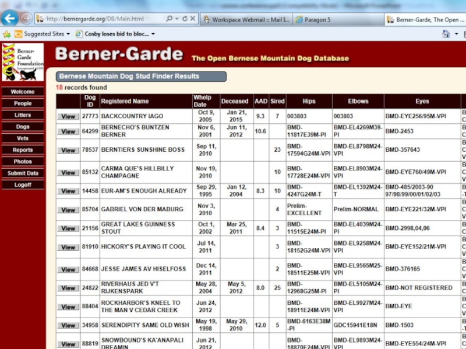This screenshot has height=349, width=466.
Task: Open the People sidebar menu item
Action: (23, 104)
